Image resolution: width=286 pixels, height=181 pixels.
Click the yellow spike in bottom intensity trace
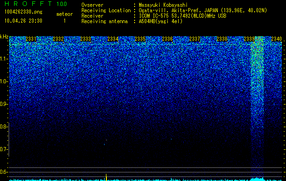point(106,177)
